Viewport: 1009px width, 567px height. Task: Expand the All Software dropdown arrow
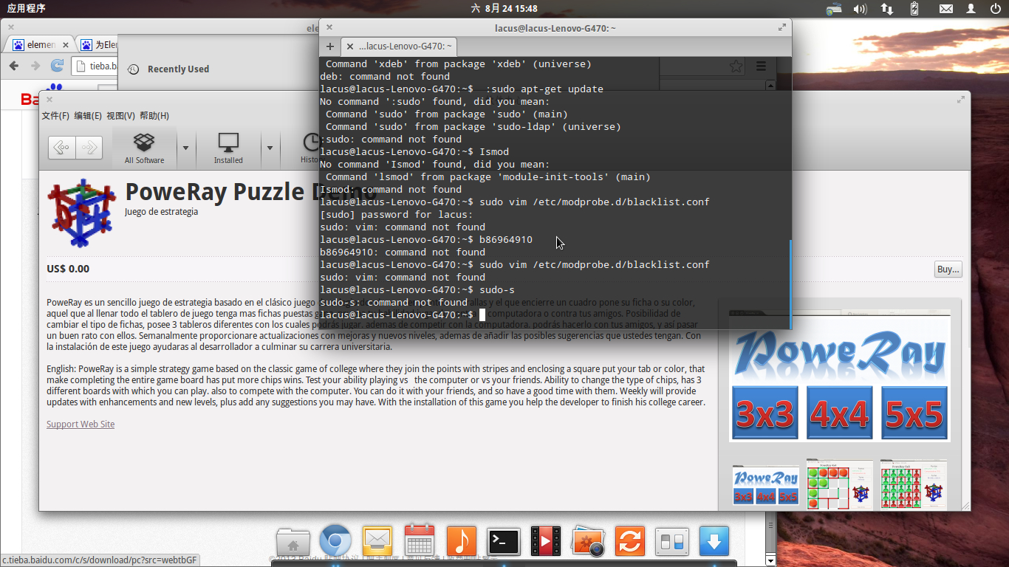tap(185, 148)
